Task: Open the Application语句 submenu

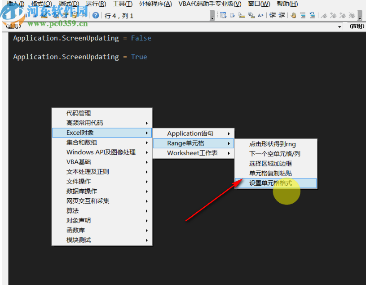Action: (x=194, y=134)
